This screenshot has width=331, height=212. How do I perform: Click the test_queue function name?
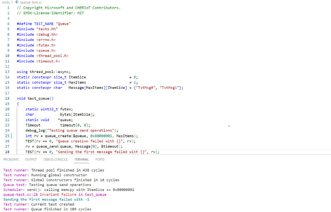tap(40, 98)
